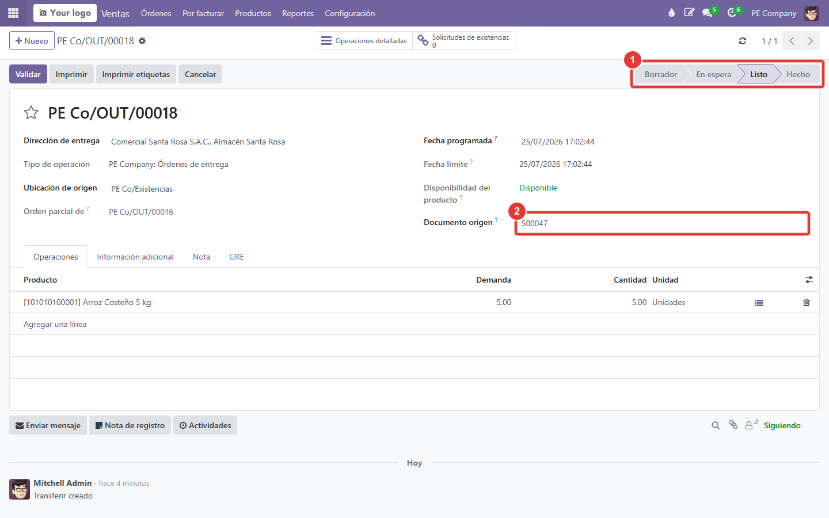Open the followers list icon
The width and height of the screenshot is (829, 518).
(751, 425)
